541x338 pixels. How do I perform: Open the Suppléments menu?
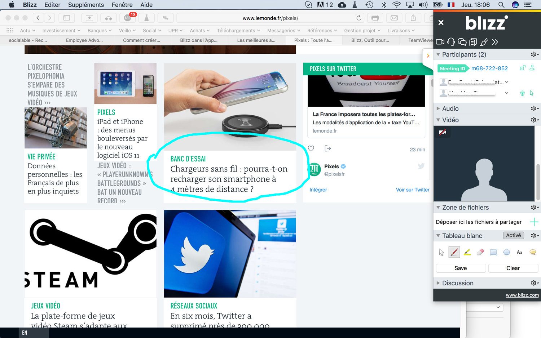[86, 5]
